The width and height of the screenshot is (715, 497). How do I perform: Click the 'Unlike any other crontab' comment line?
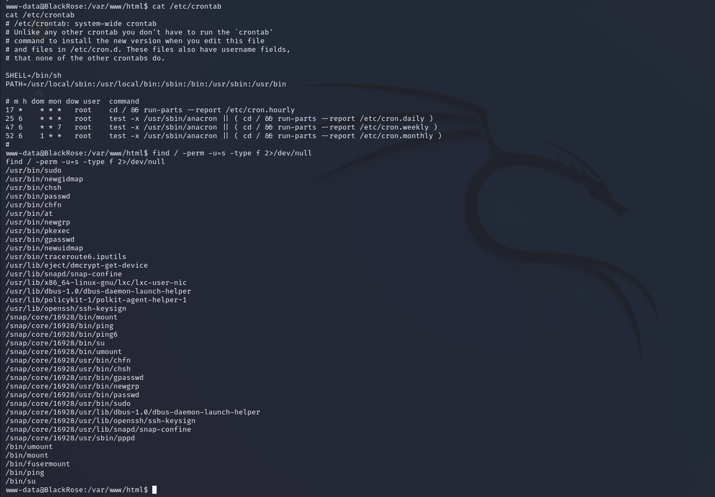139,32
